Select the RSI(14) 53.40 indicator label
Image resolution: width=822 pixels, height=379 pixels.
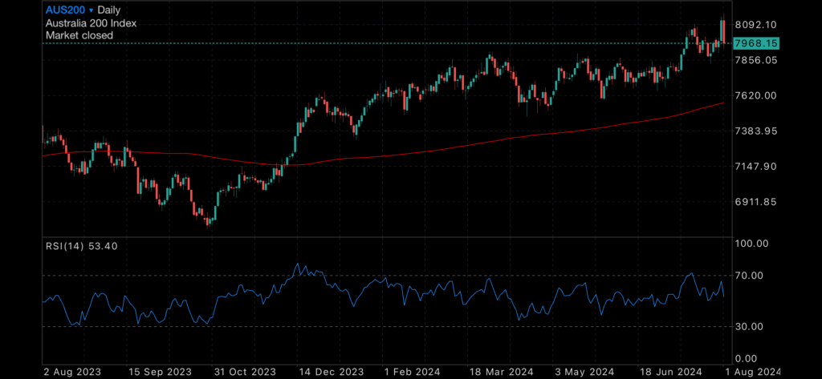81,245
